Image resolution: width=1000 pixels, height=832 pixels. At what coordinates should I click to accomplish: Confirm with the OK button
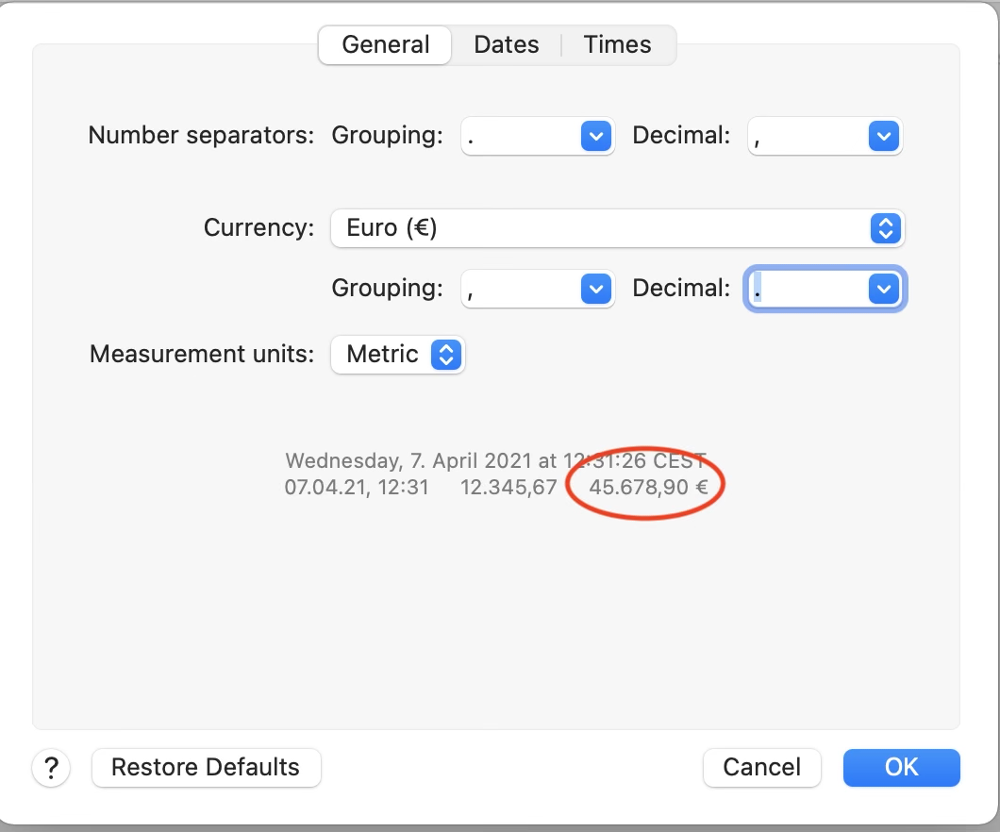click(901, 768)
